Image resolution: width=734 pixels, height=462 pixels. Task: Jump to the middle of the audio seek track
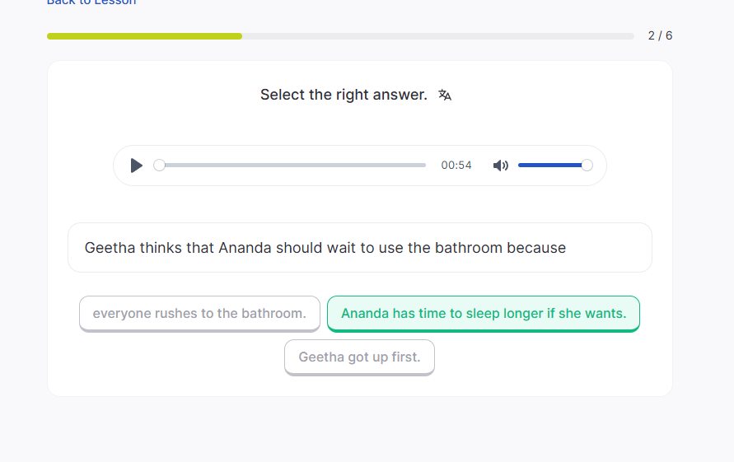[x=292, y=166]
